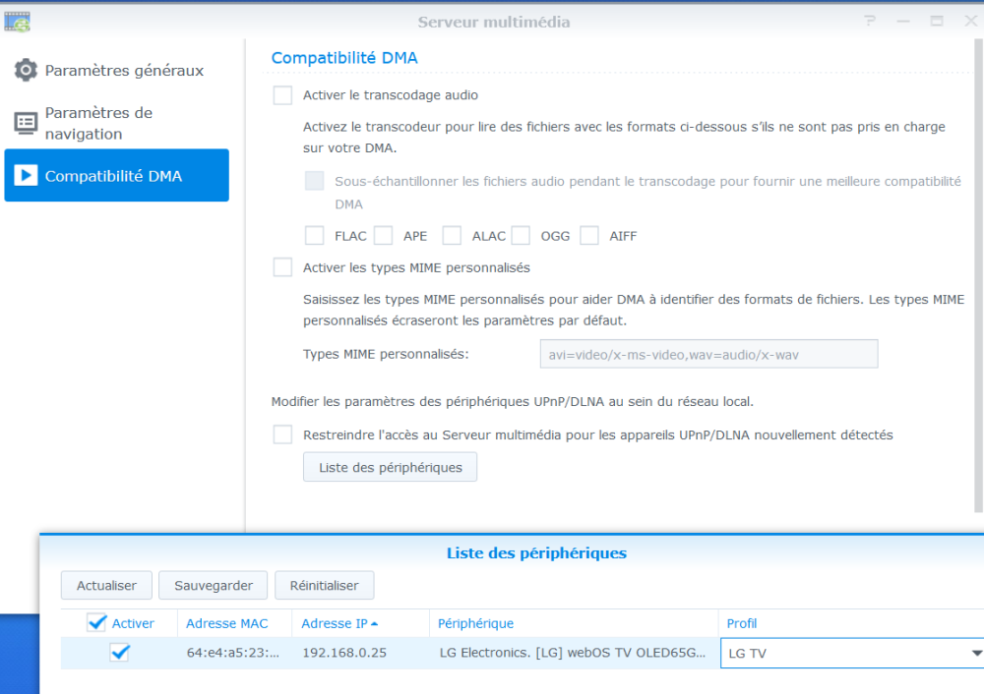Click the Compatibilité DMA play icon
The width and height of the screenshot is (984, 694).
point(26,176)
